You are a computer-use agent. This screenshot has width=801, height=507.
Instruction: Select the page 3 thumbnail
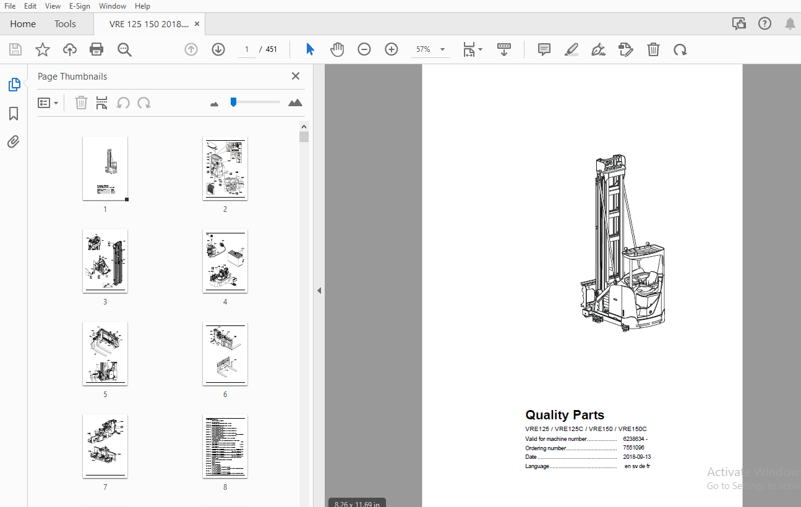[105, 261]
